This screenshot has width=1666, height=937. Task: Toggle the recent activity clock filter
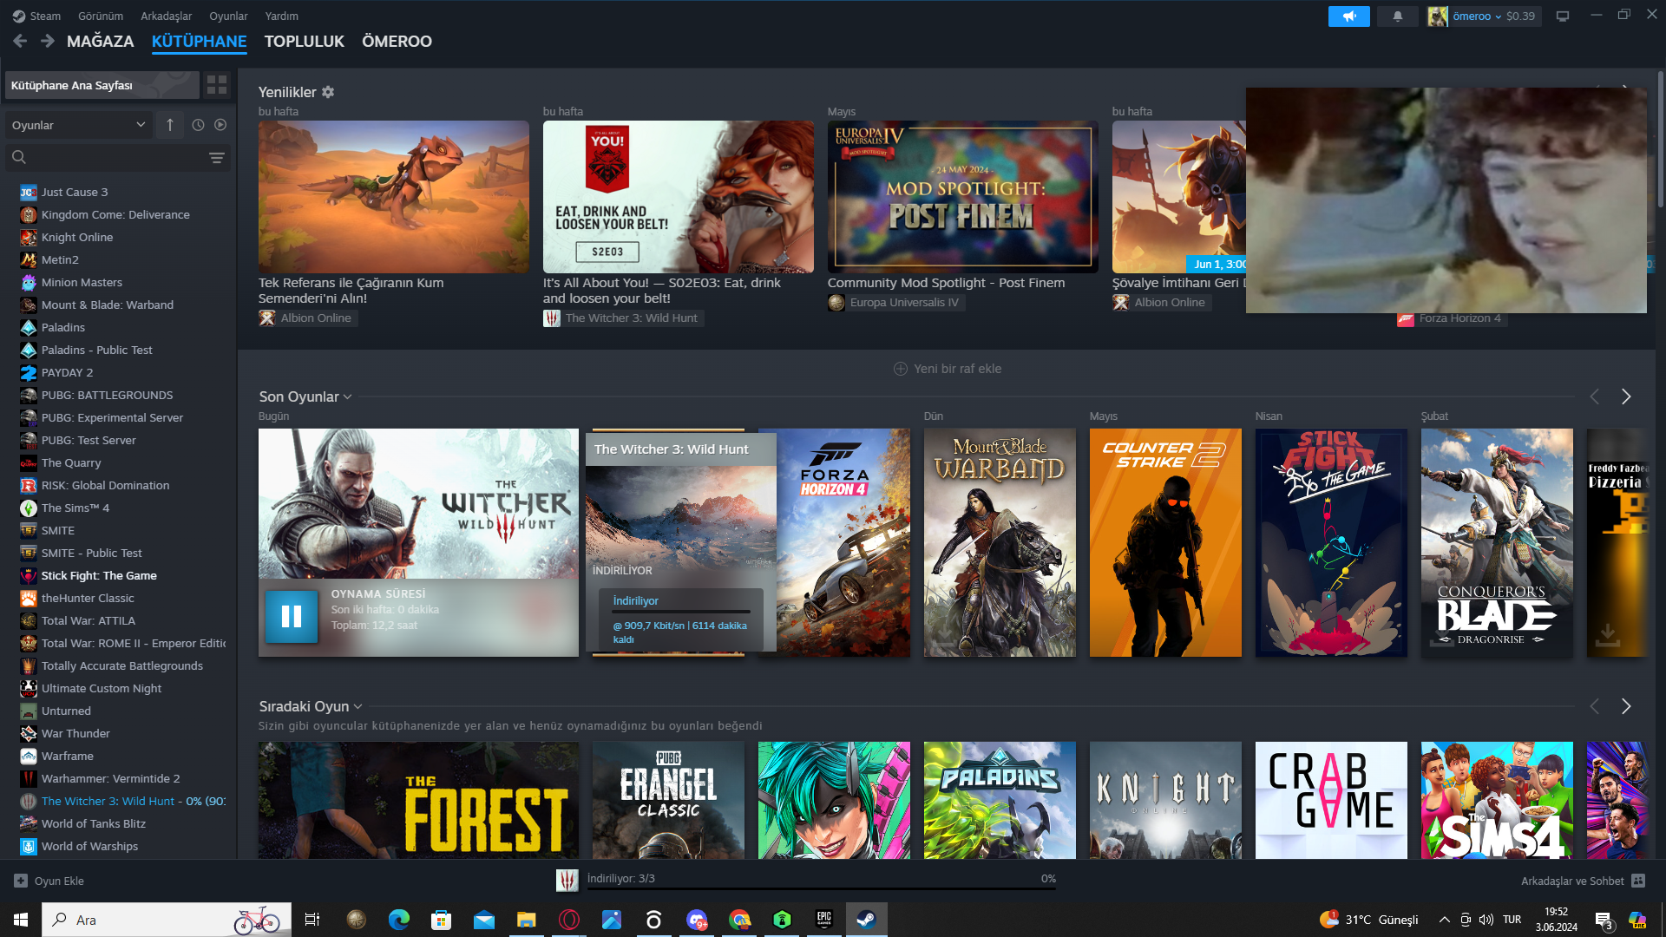[198, 125]
